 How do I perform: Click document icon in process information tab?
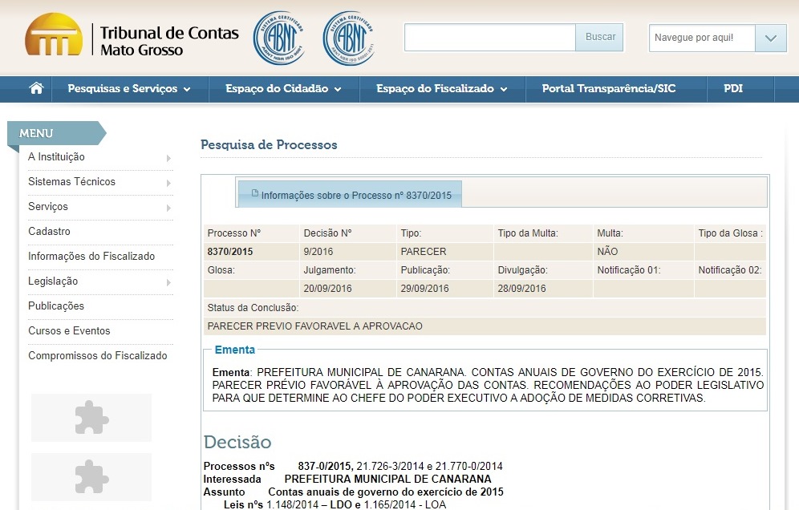coord(255,193)
